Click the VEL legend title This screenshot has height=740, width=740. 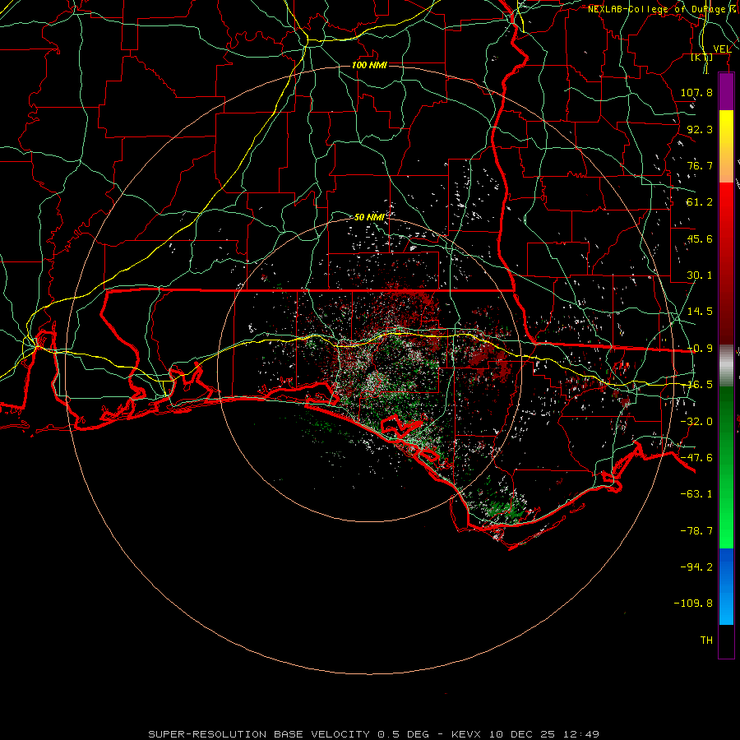[722, 49]
